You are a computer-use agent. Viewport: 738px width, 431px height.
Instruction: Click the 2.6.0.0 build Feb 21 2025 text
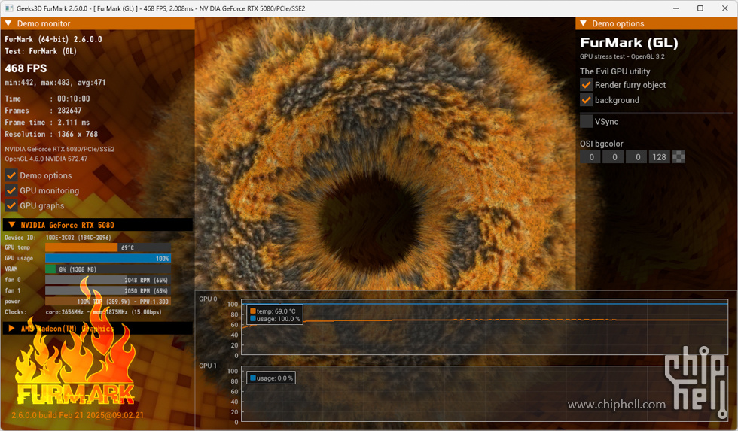click(78, 415)
